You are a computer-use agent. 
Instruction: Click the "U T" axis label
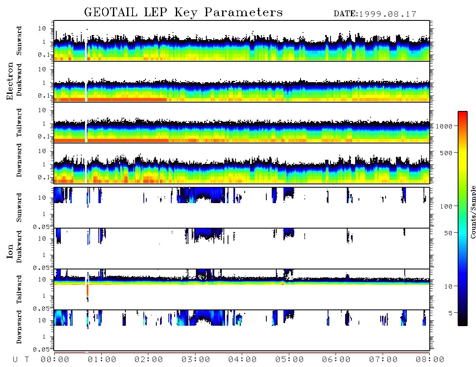coord(21,359)
